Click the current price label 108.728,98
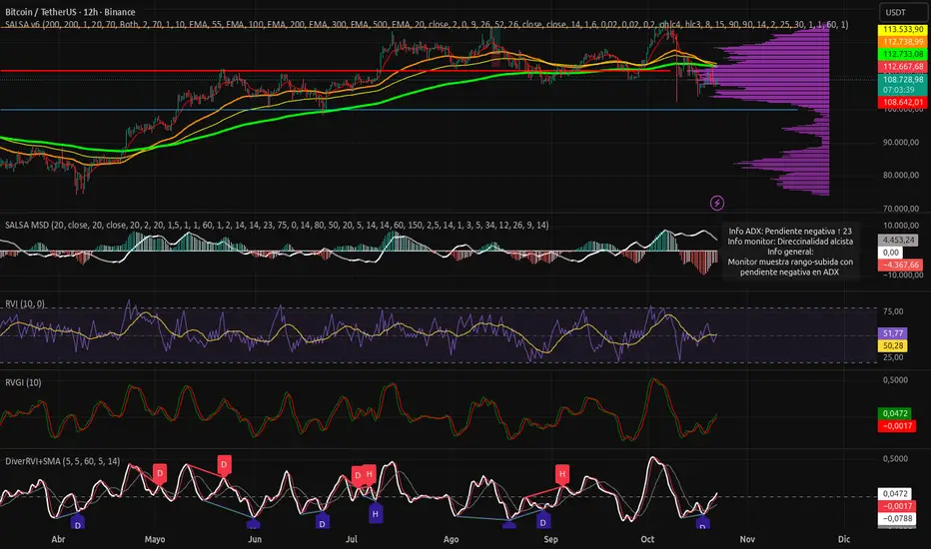Viewport: 931px width, 549px height. pos(902,80)
